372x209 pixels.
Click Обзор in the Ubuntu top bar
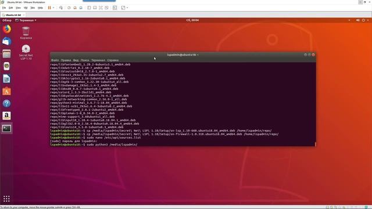[x=7, y=20]
